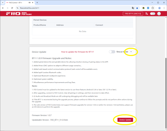Open a new browser tab
The image size is (167, 131).
pyautogui.click(x=37, y=3)
